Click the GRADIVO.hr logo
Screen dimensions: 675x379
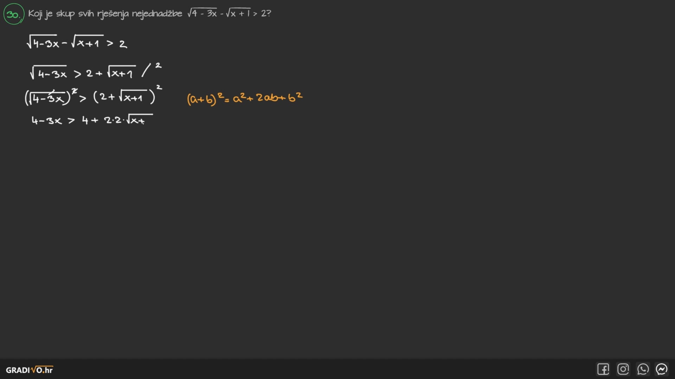pos(30,370)
